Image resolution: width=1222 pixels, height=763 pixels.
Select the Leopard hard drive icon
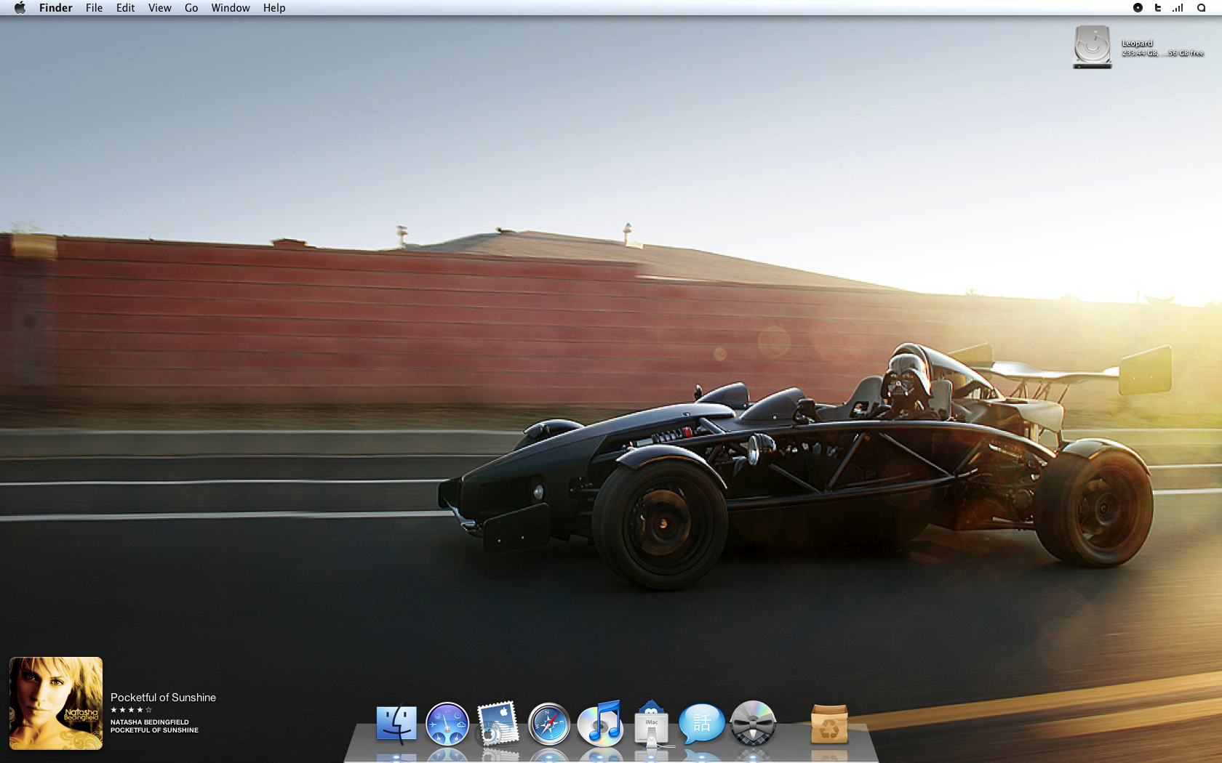point(1093,47)
